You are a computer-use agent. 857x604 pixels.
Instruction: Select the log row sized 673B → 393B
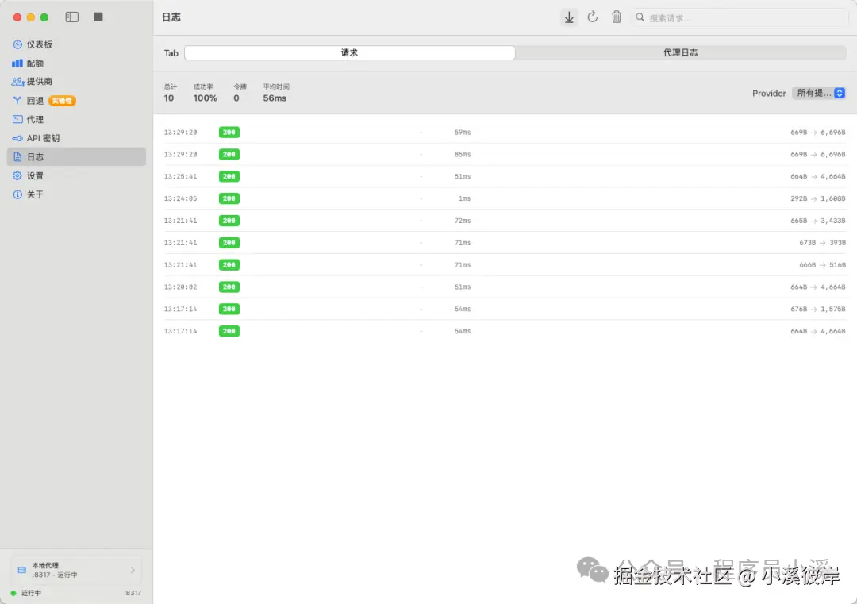pyautogui.click(x=505, y=243)
